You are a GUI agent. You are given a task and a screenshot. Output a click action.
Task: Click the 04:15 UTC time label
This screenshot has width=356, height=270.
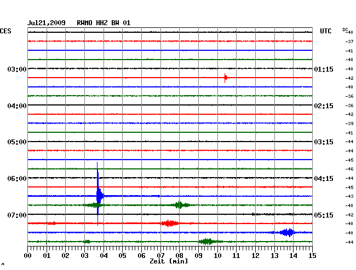324,179
